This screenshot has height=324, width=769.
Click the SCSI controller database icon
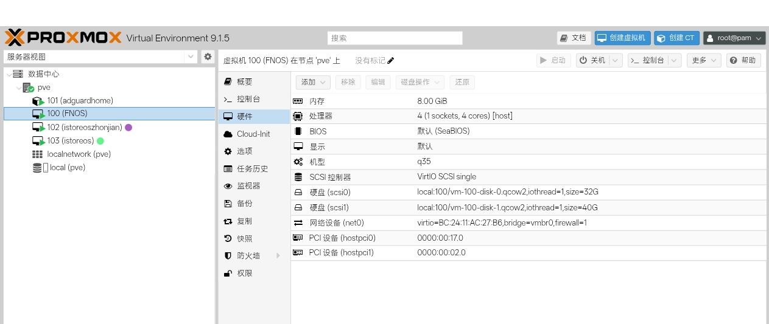[298, 177]
